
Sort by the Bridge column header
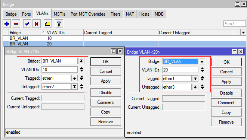pyautogui.click(x=27, y=33)
